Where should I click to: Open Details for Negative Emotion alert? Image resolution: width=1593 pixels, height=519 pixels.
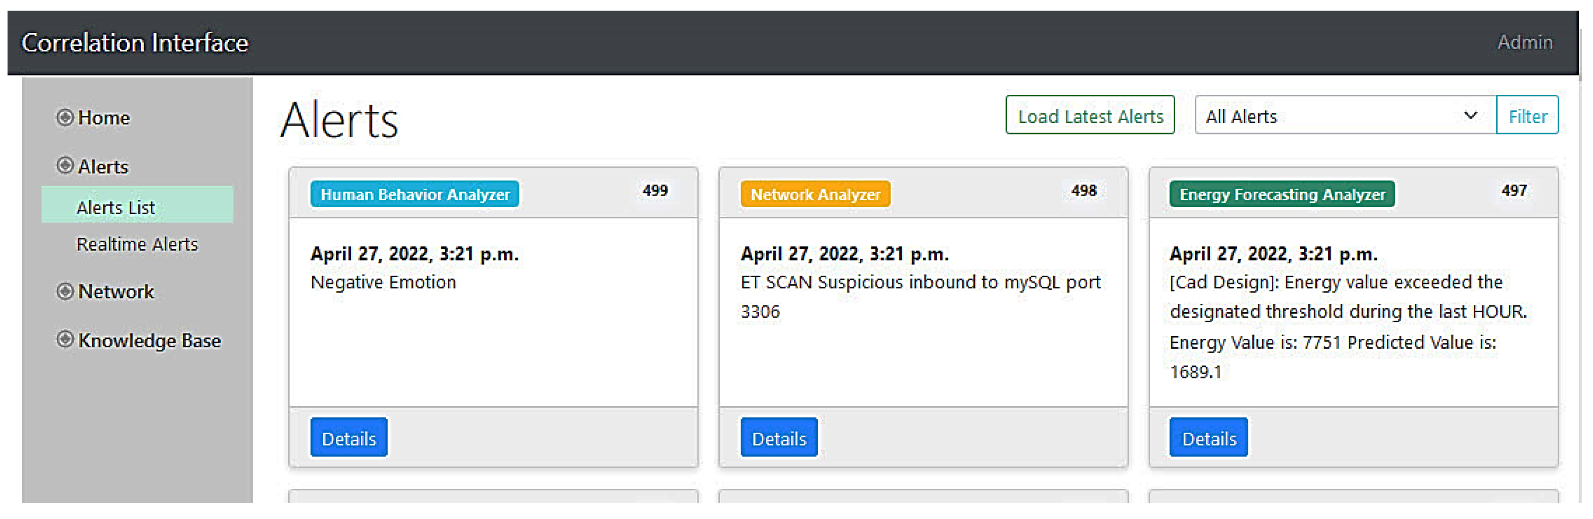pos(349,438)
